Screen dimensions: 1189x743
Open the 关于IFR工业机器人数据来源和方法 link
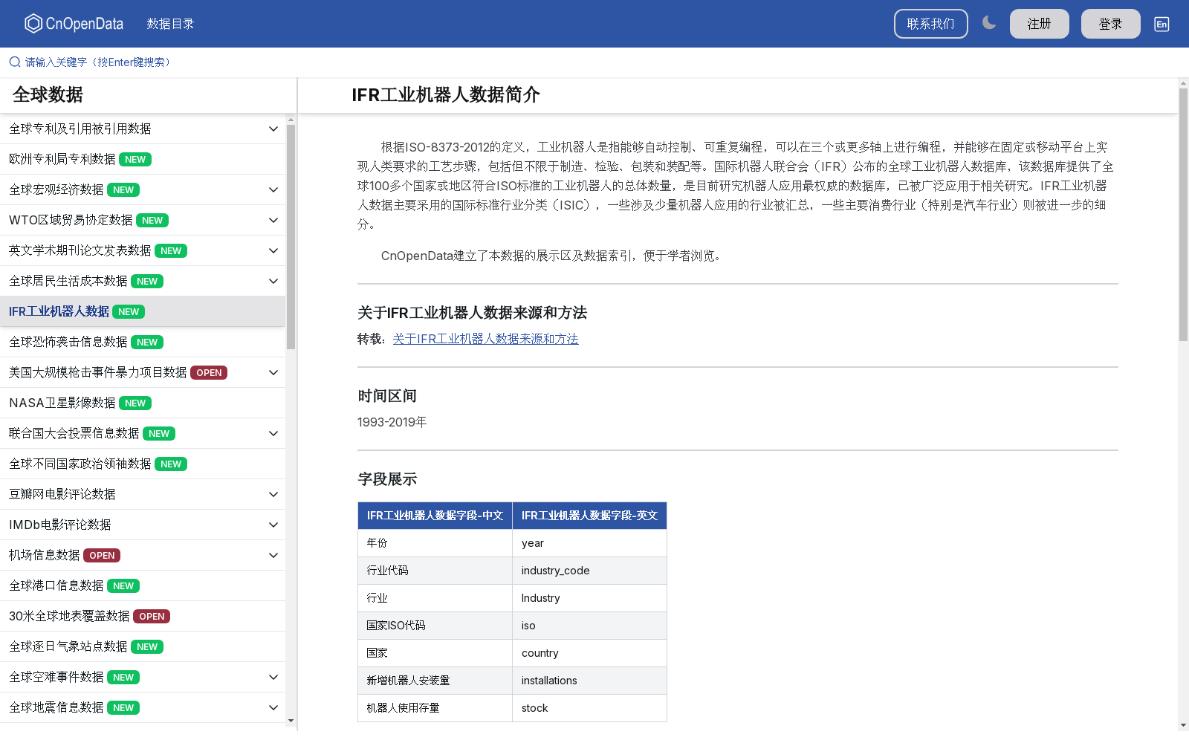click(x=485, y=339)
